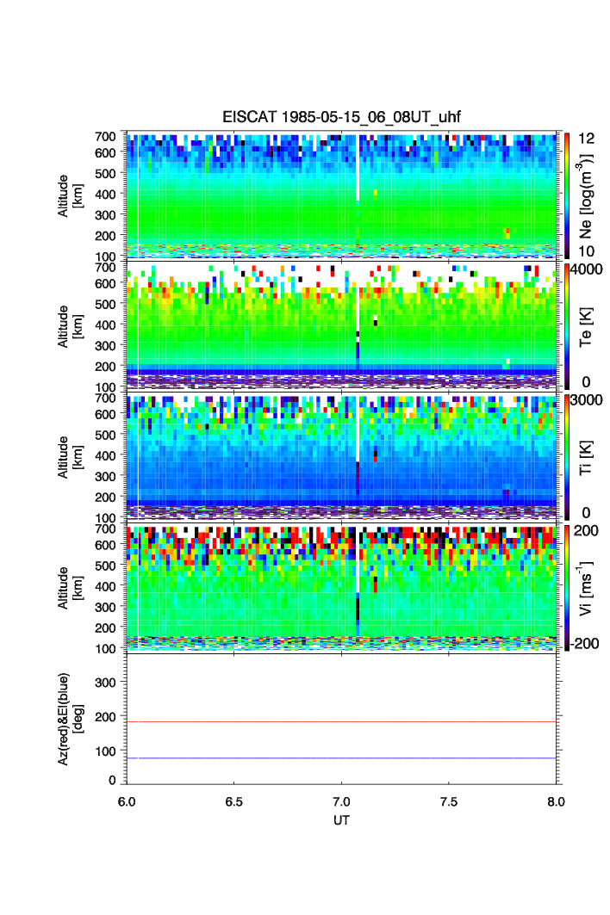This screenshot has height=915, width=610.
Task: Click the 7.5 tick label on the UT axis
Action: click(448, 801)
